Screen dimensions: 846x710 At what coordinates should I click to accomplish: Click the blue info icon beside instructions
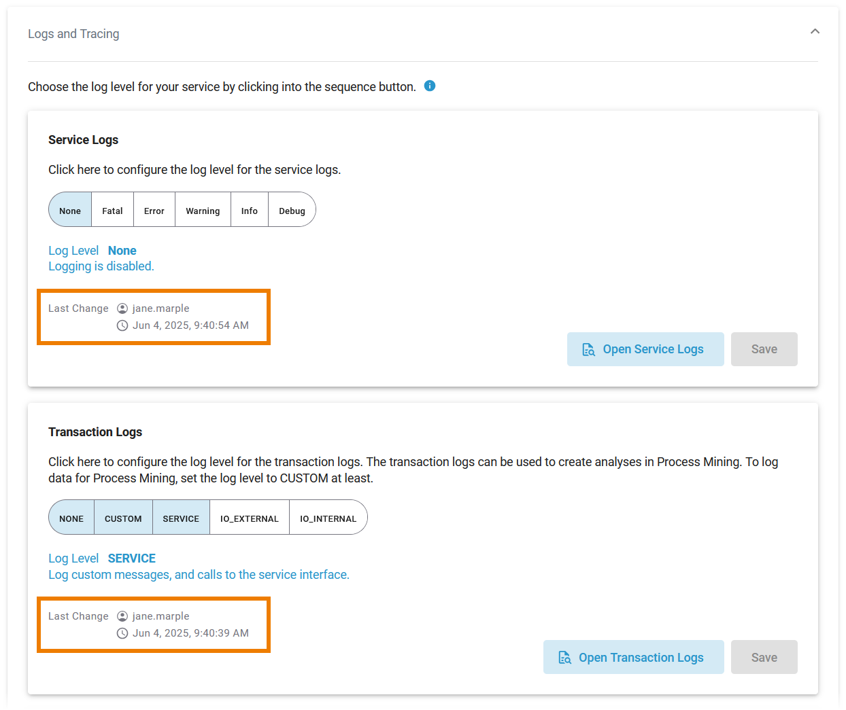pos(430,86)
